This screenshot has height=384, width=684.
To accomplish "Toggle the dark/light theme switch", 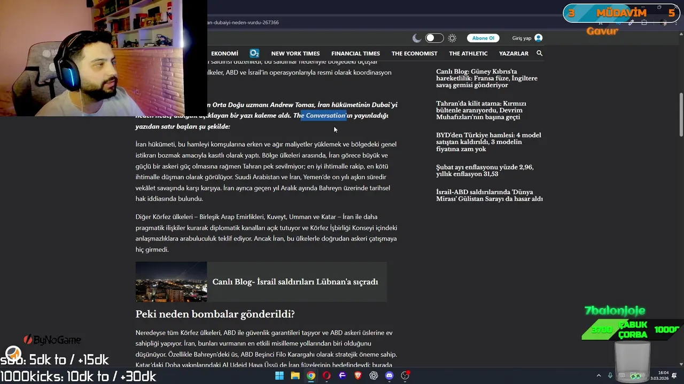I will pyautogui.click(x=434, y=38).
